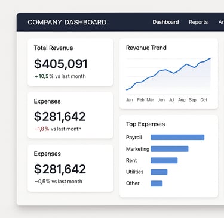This screenshot has height=218, width=224.
Task: Click the −0,5% vs last month text
Action: [x=58, y=182]
